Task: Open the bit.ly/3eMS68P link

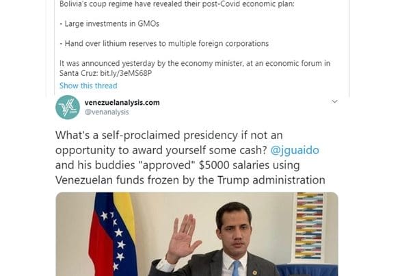Action: click(126, 73)
